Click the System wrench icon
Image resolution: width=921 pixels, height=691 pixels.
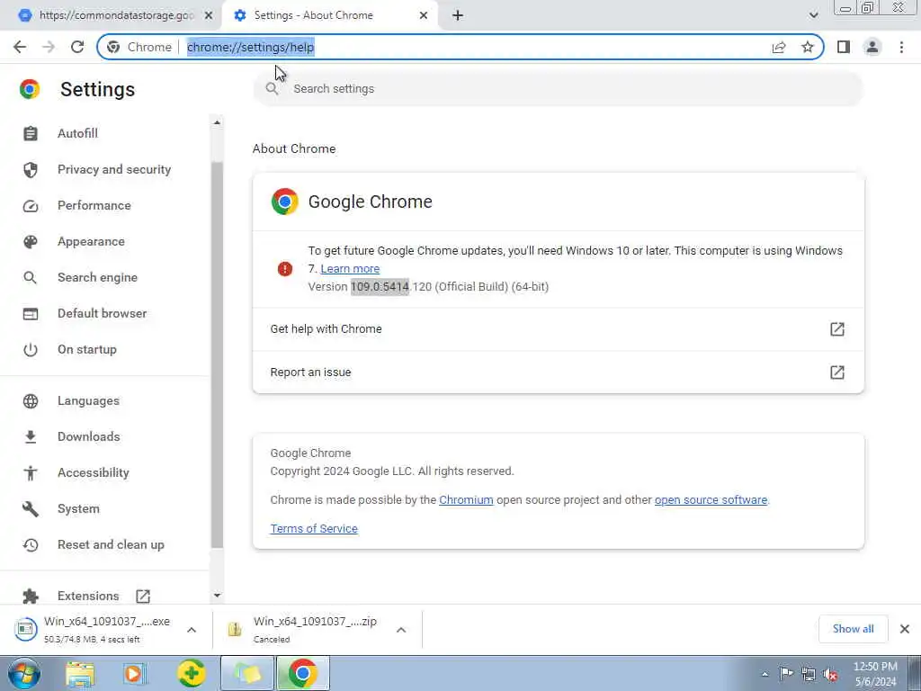pyautogui.click(x=31, y=509)
